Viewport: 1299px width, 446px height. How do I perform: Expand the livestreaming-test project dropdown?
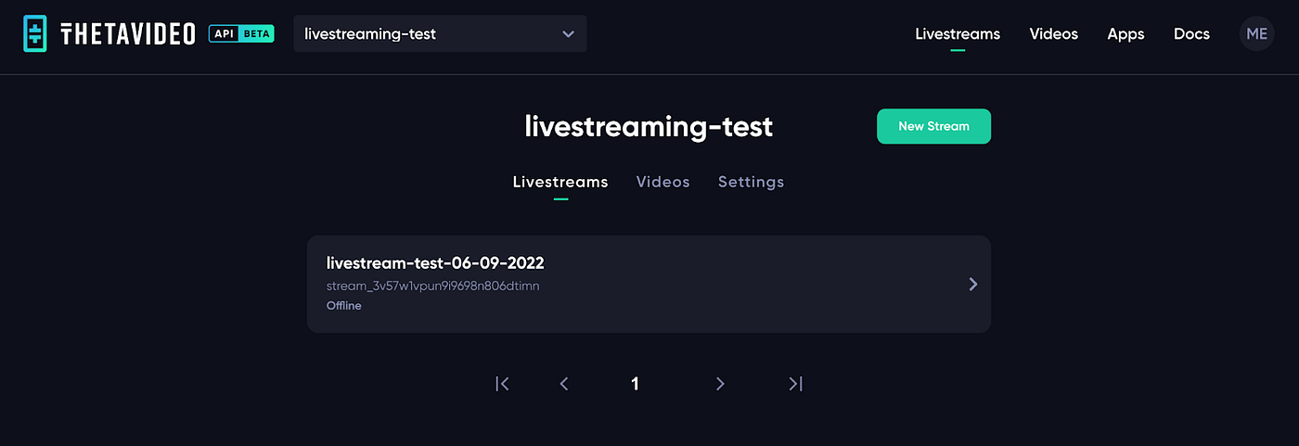(440, 34)
